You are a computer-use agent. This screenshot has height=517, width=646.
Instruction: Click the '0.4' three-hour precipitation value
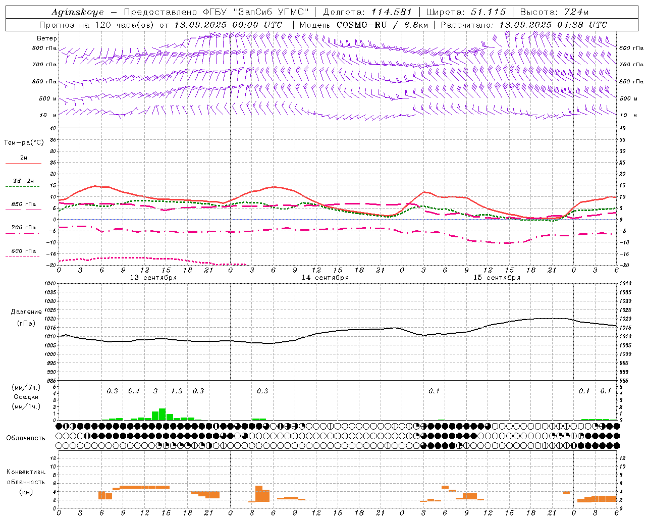point(134,391)
